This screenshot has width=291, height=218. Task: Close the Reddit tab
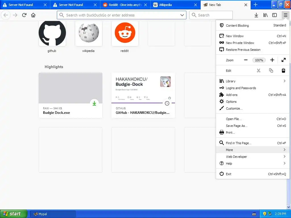tap(145, 5)
